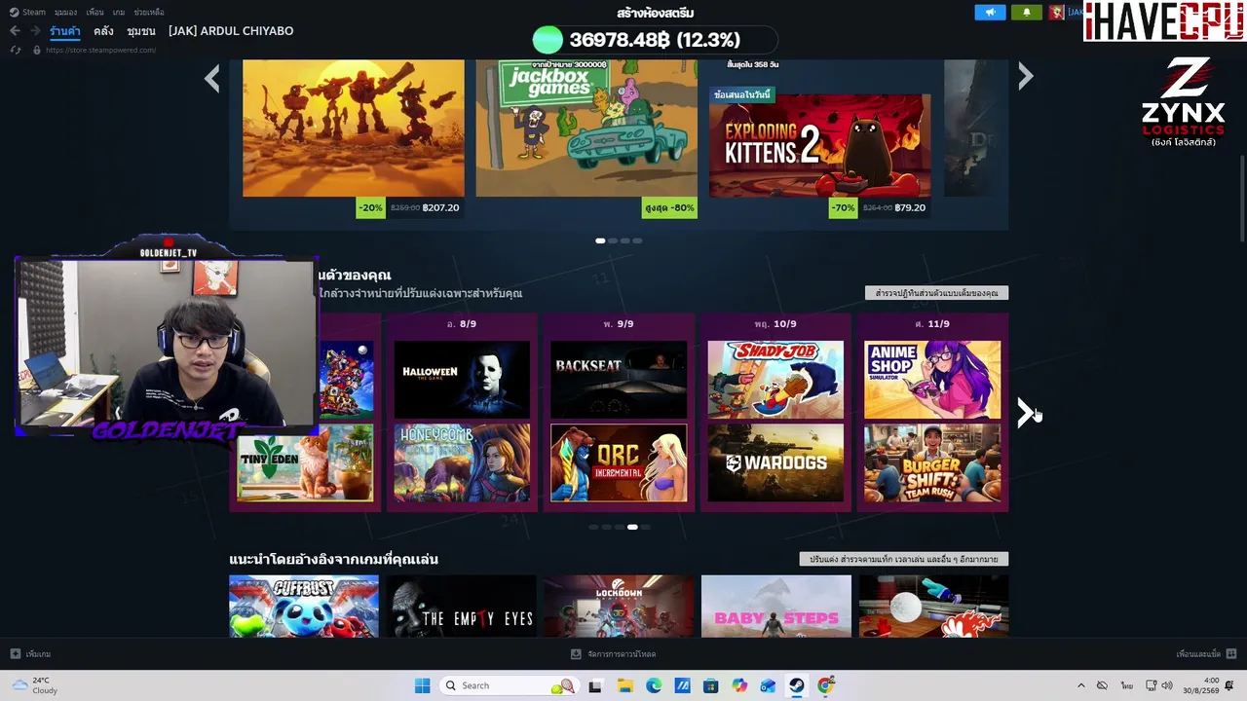Open the [JAK] ARDUL CHIYABO profile tab

pyautogui.click(x=231, y=31)
